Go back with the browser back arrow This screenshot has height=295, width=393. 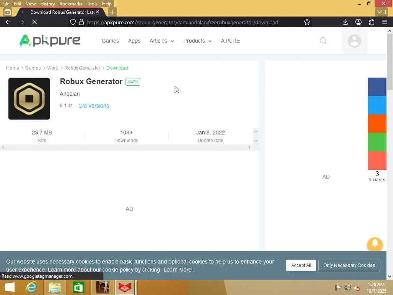tap(8, 22)
